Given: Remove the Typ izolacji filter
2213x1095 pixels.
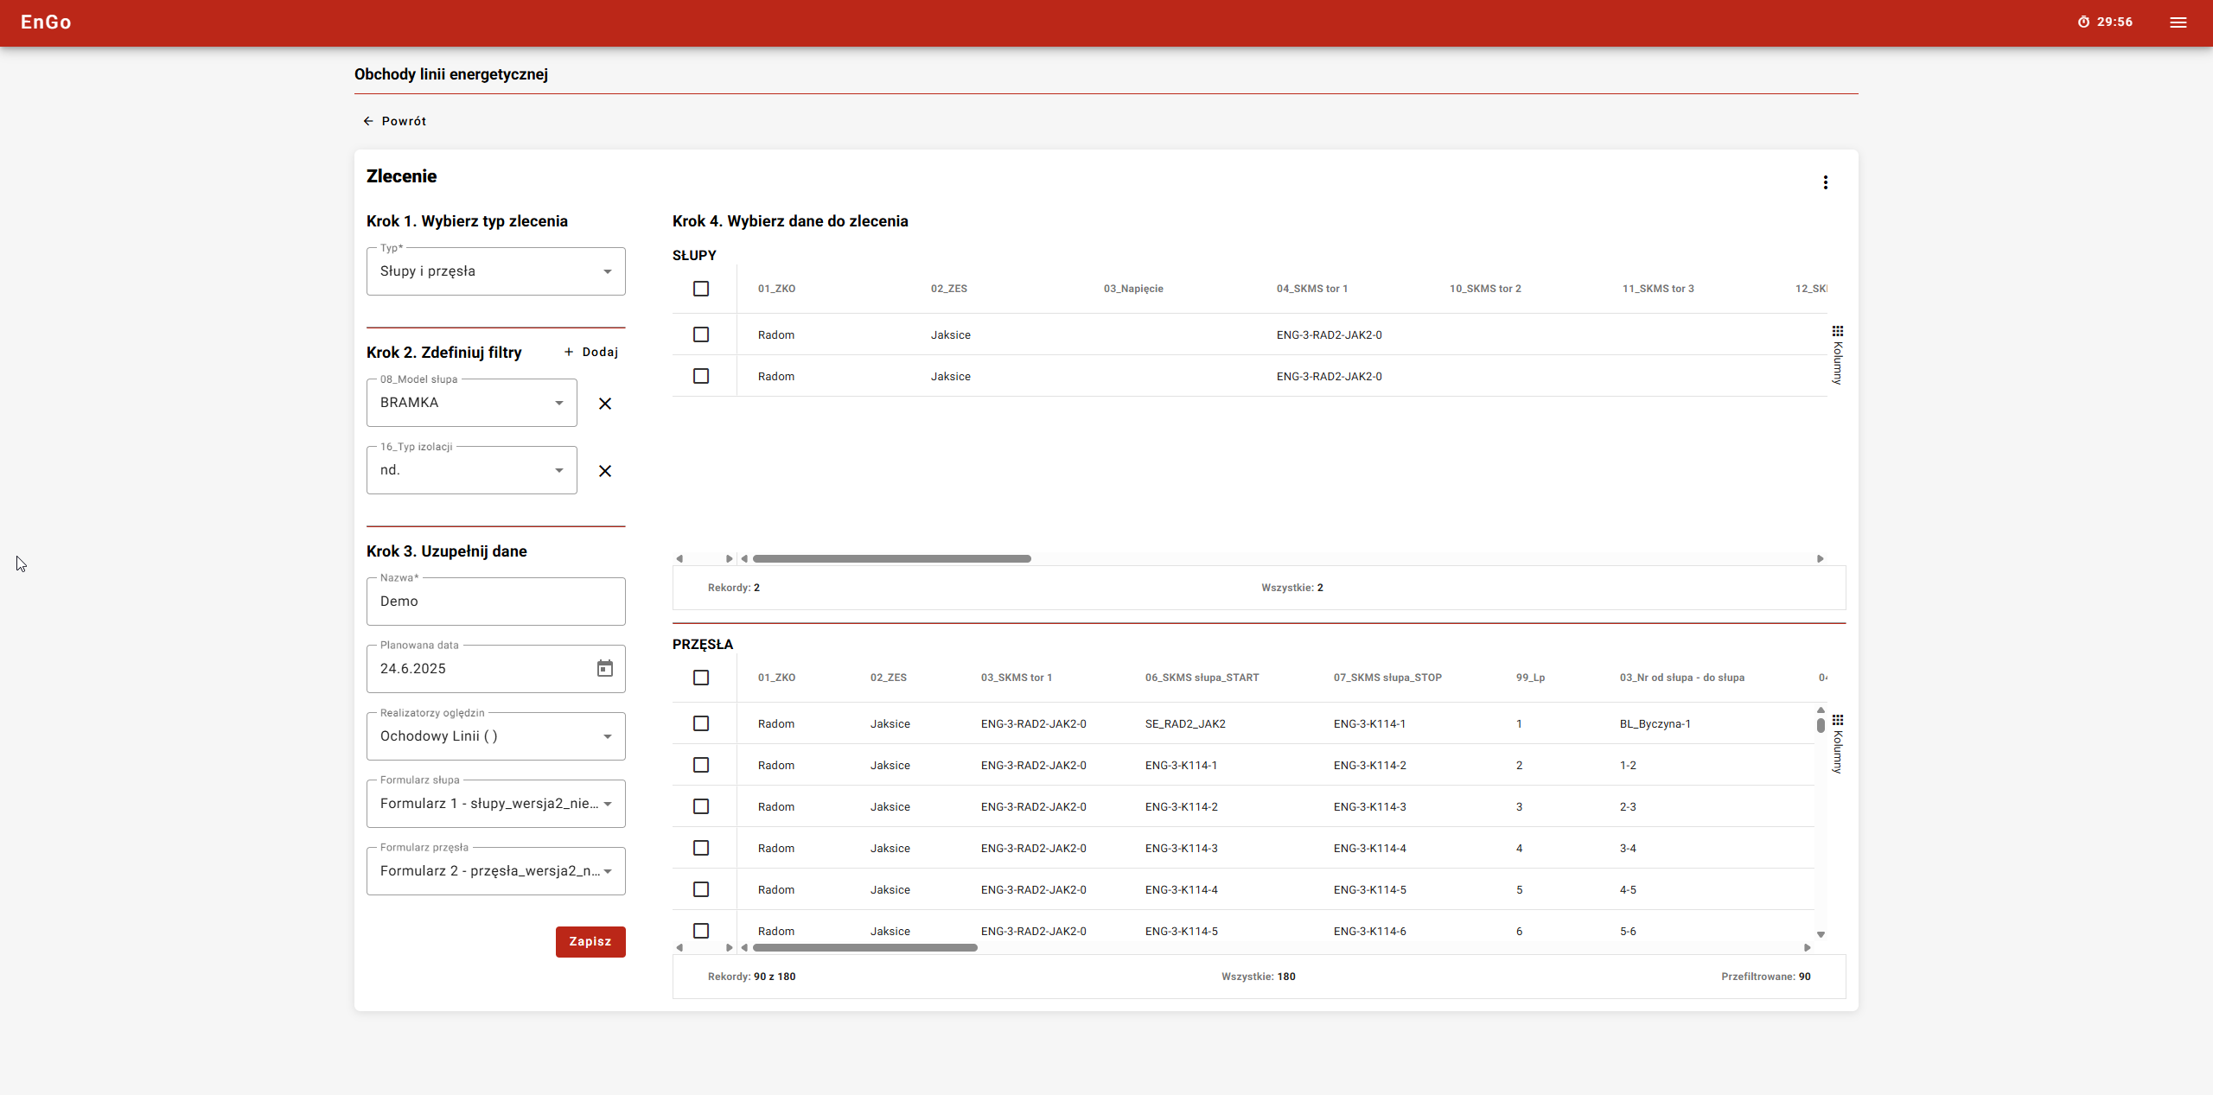Looking at the screenshot, I should coord(605,471).
